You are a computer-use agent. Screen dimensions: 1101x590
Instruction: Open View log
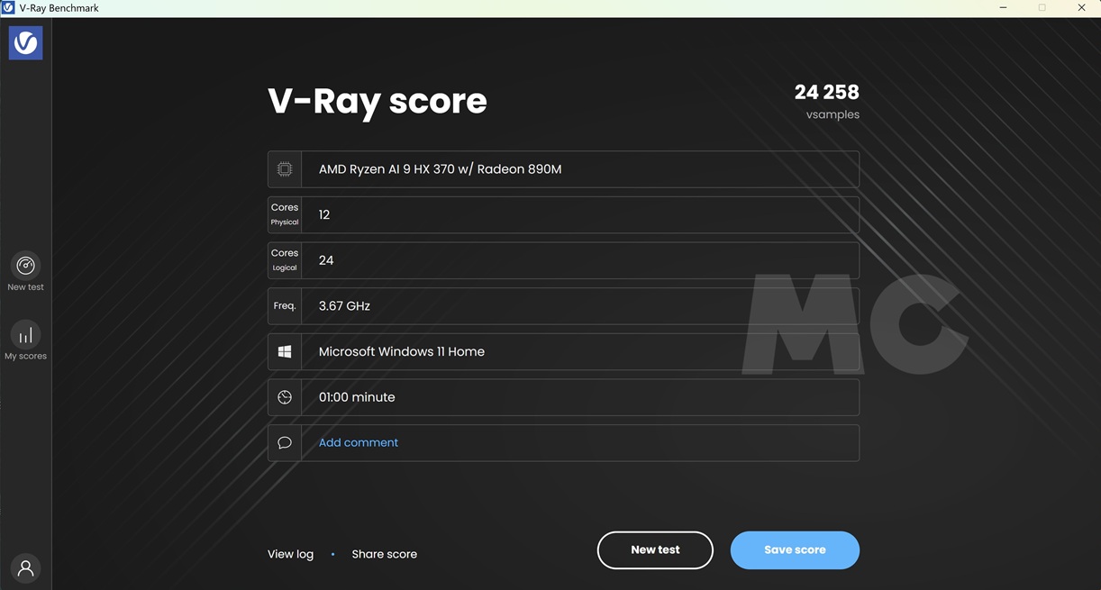point(289,553)
